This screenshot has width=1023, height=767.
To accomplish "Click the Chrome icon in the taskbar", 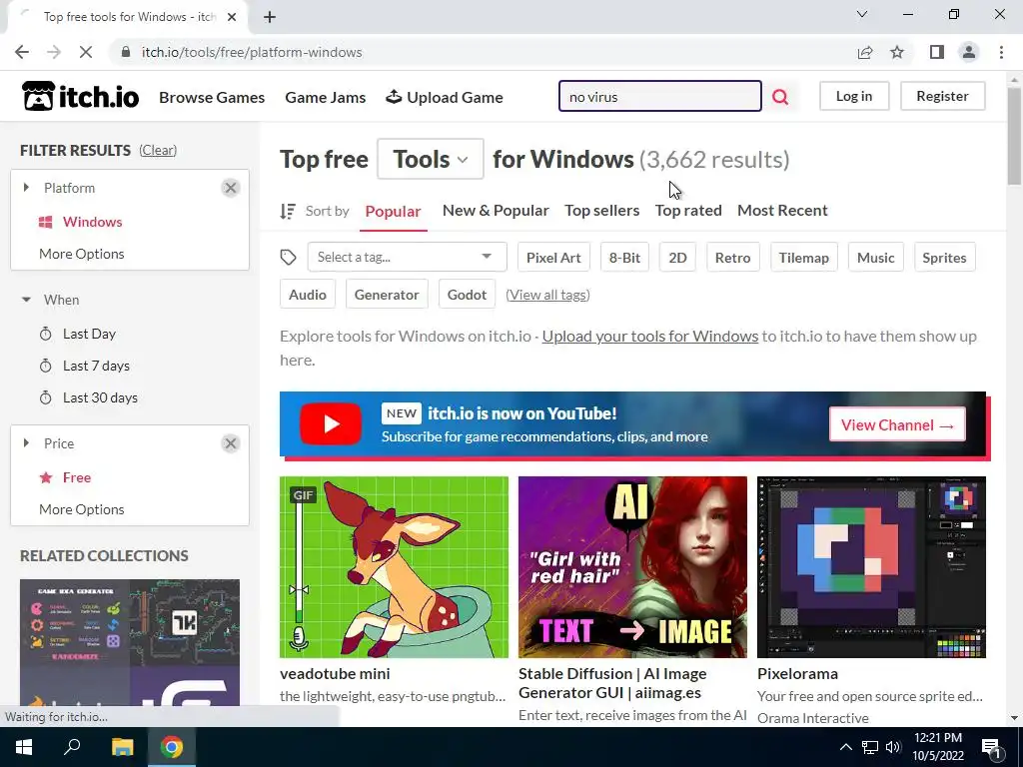I will 172,747.
